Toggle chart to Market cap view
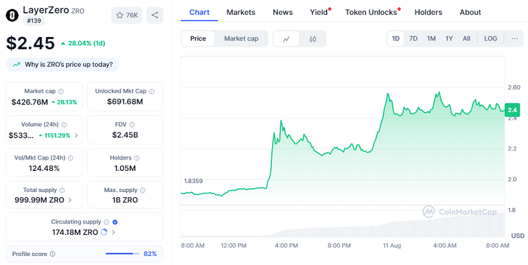Image resolution: width=528 pixels, height=265 pixels. tap(241, 38)
